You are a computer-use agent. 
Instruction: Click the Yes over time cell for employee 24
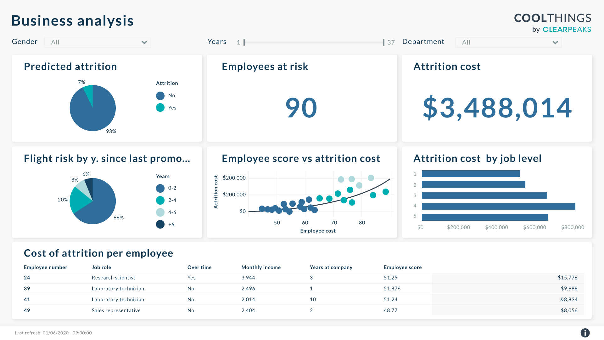[x=191, y=278]
